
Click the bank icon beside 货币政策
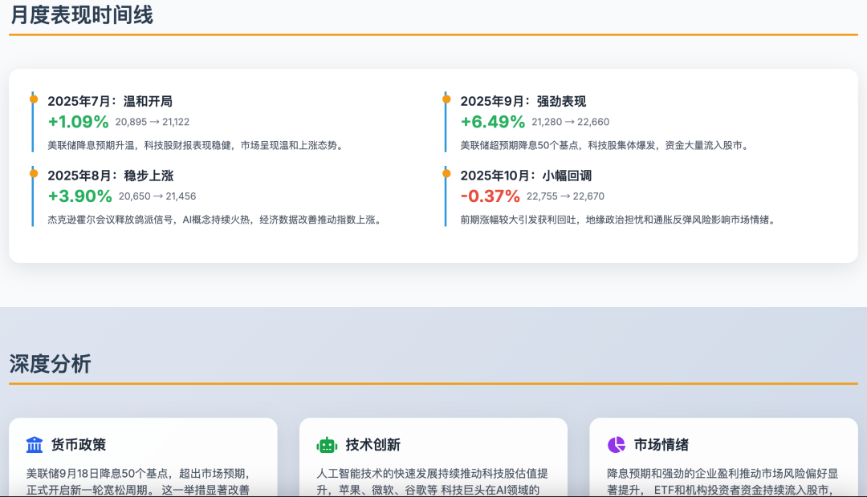click(35, 445)
